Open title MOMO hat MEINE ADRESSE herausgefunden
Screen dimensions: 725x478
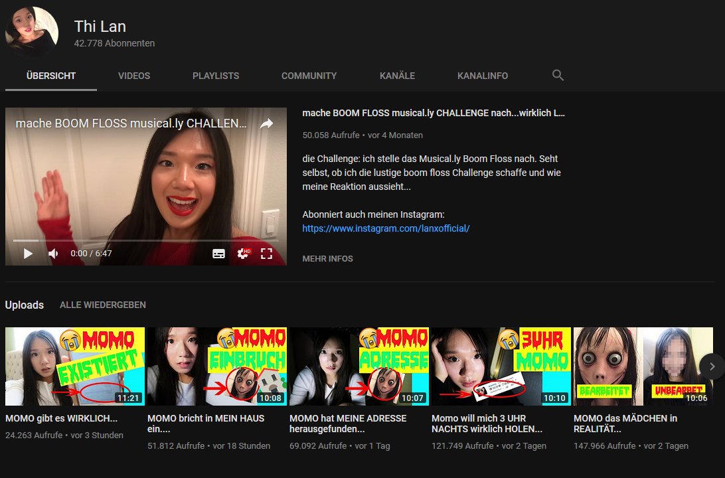(x=348, y=424)
